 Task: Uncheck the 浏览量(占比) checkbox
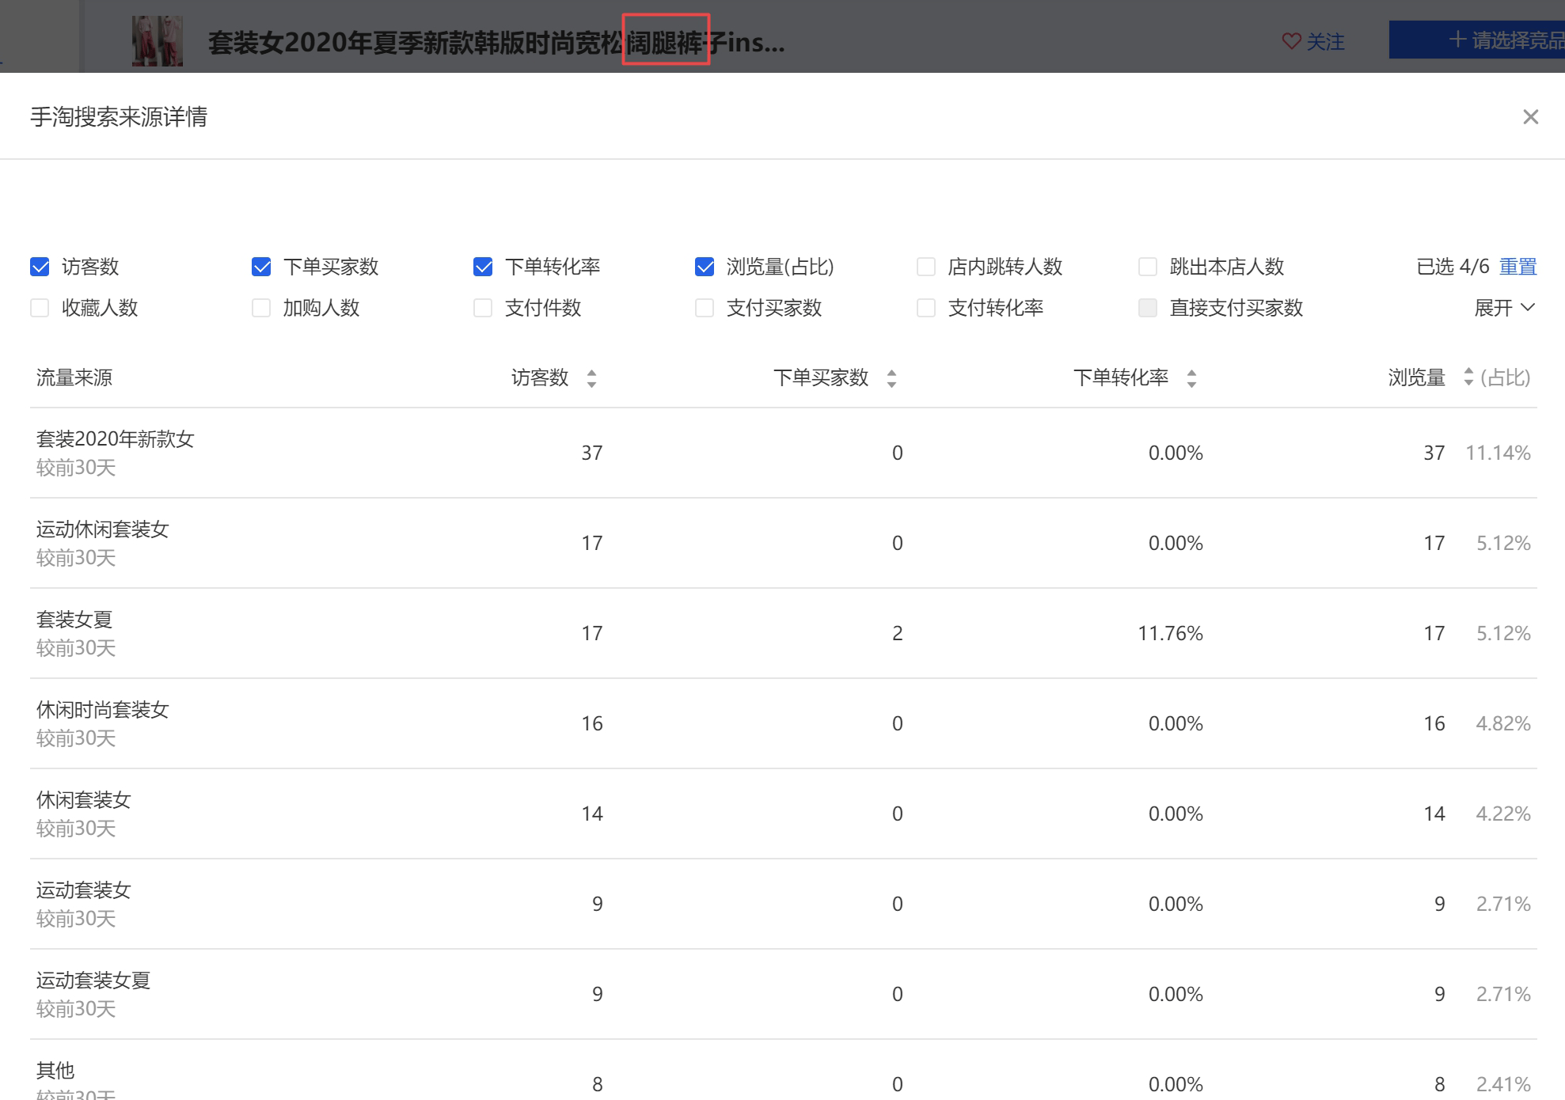[705, 267]
